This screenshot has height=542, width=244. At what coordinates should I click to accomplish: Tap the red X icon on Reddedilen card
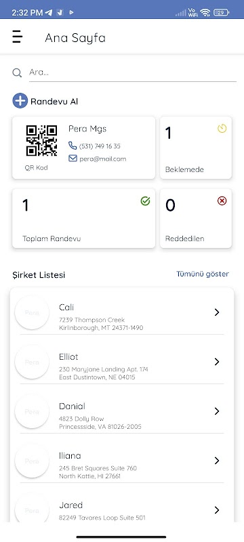222,201
